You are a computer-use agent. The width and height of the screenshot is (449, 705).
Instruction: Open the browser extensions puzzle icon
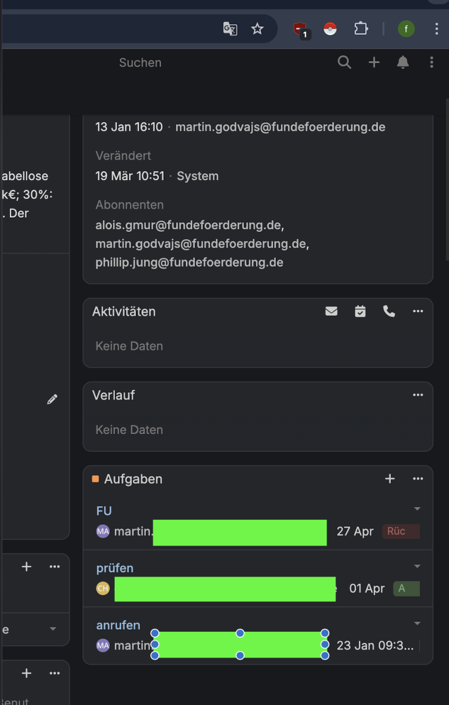click(x=361, y=28)
